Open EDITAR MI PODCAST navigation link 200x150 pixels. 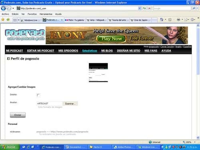click(40, 51)
